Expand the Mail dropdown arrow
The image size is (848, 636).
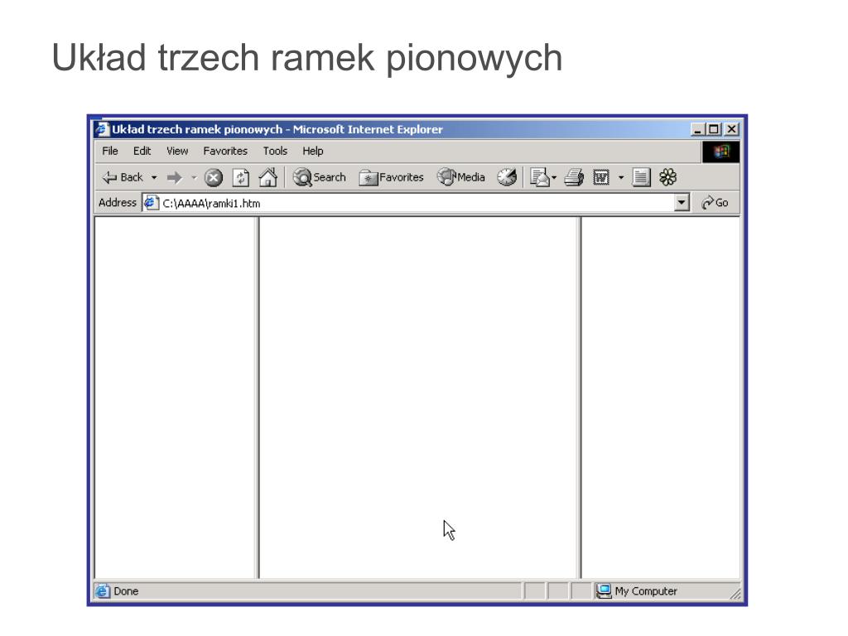(554, 177)
